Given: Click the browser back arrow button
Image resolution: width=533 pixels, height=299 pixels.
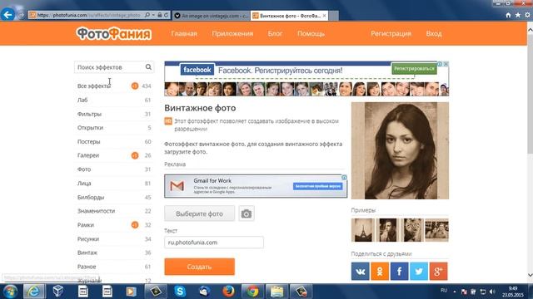Looking at the screenshot, I should click(7, 15).
